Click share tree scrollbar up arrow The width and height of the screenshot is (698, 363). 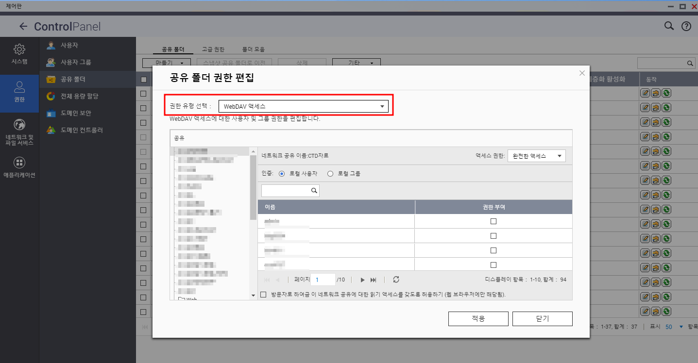coord(253,151)
